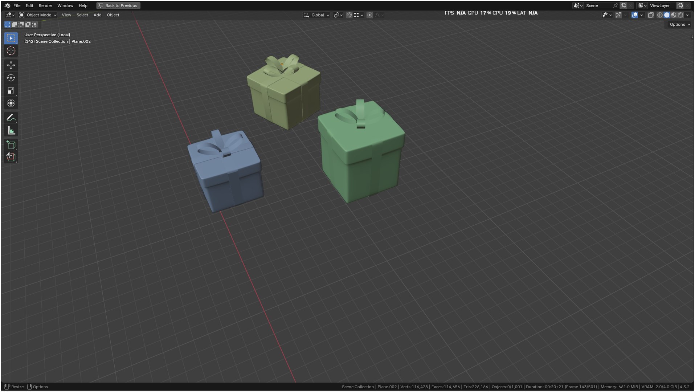695x392 pixels.
Task: Create a new scene with copy icon
Action: tap(624, 5)
